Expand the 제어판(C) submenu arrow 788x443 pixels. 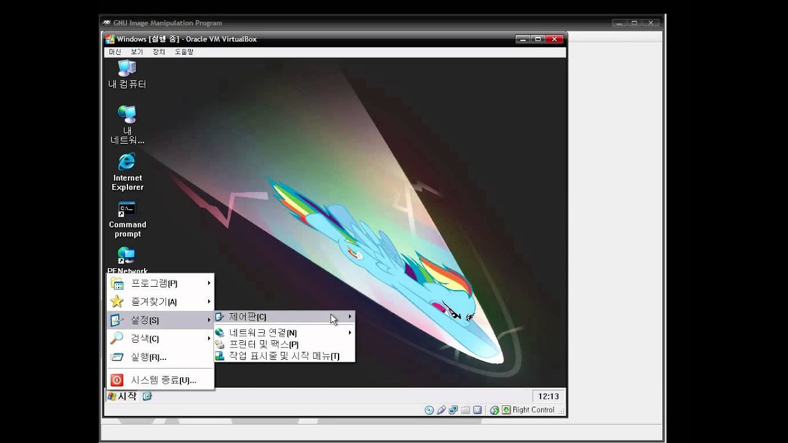pyautogui.click(x=350, y=317)
